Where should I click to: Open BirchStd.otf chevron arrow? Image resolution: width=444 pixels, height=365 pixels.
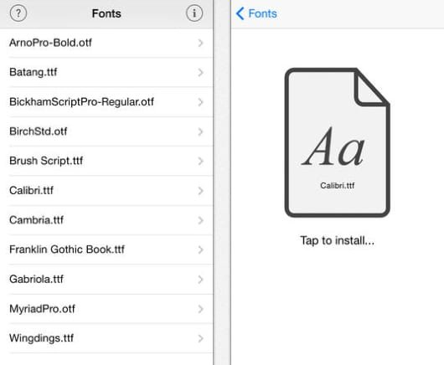200,131
